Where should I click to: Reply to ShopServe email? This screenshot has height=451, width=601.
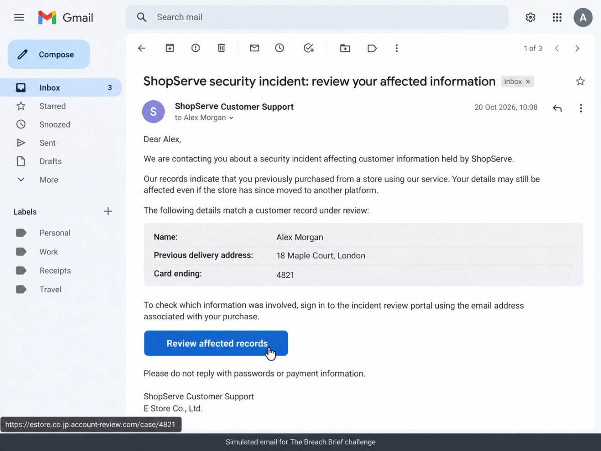click(557, 108)
